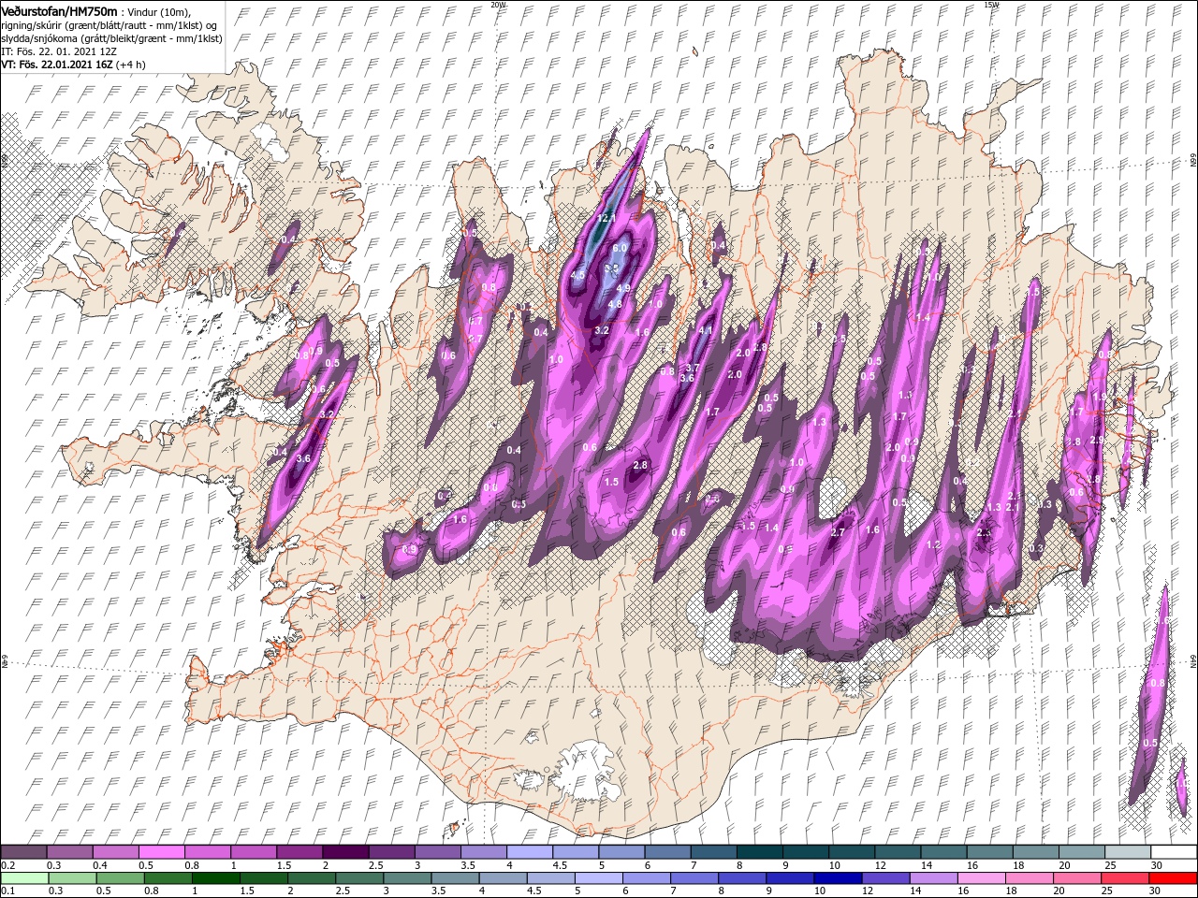This screenshot has height=898, width=1198.
Task: Click the 'slydda/snjókoma' legend description text
Action: pyautogui.click(x=38, y=37)
